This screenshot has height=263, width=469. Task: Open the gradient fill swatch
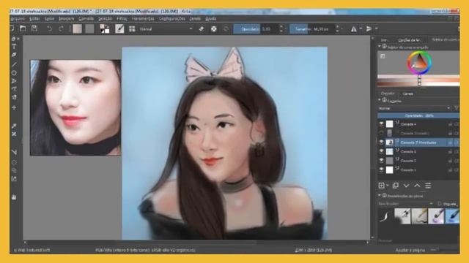(77, 29)
